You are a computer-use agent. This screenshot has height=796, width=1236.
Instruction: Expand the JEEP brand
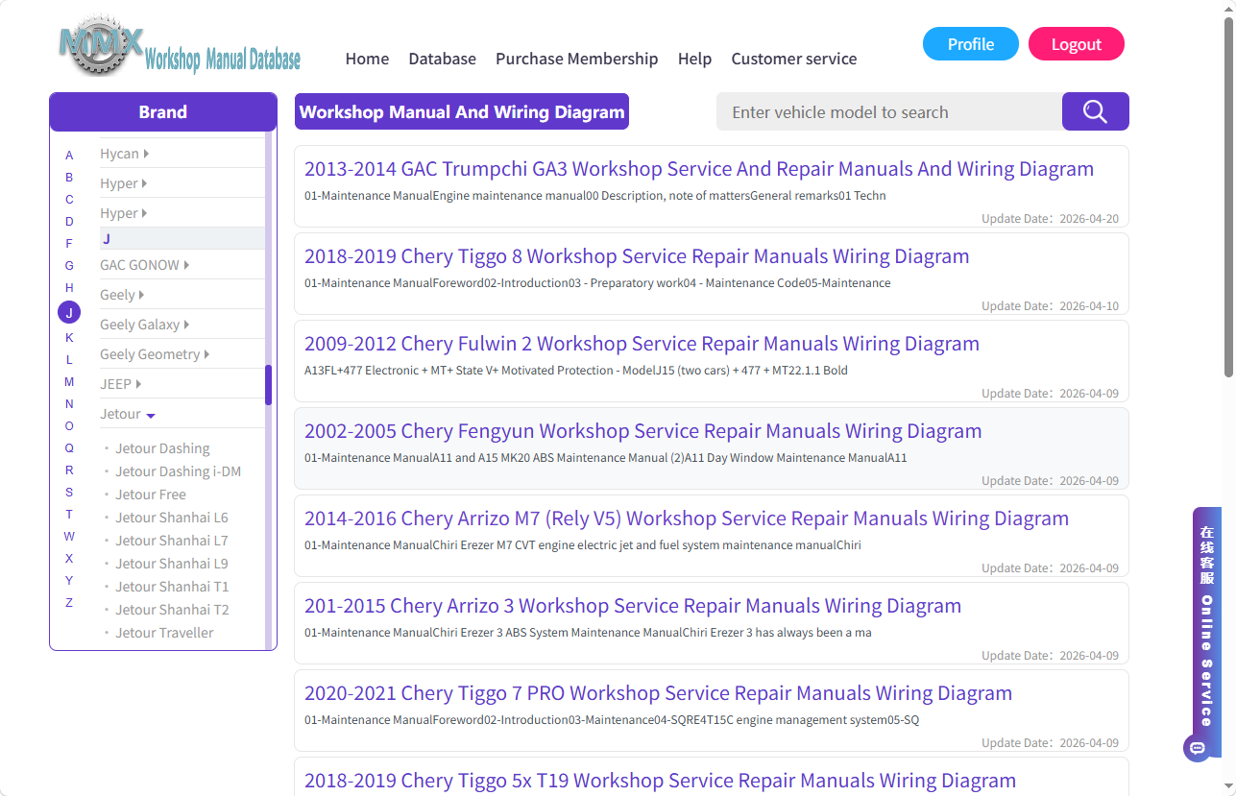120,384
